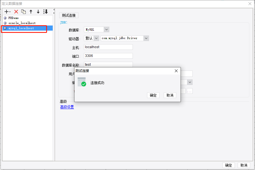Move the selected connection up
255x170 pixels.
tap(31, 12)
